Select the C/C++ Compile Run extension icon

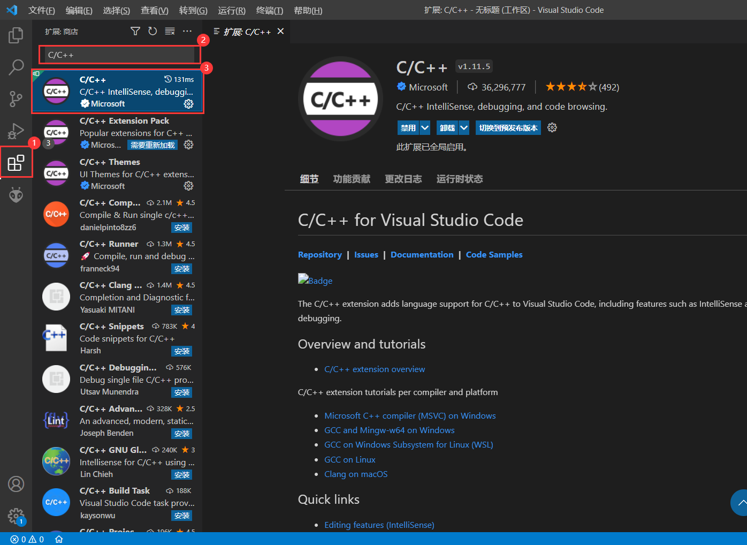pyautogui.click(x=56, y=214)
